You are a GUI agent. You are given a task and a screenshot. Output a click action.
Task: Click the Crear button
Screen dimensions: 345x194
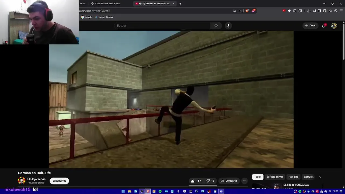[x=310, y=26]
